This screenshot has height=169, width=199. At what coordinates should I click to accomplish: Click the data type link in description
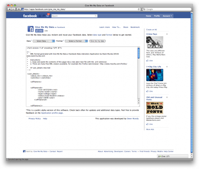click(x=97, y=35)
